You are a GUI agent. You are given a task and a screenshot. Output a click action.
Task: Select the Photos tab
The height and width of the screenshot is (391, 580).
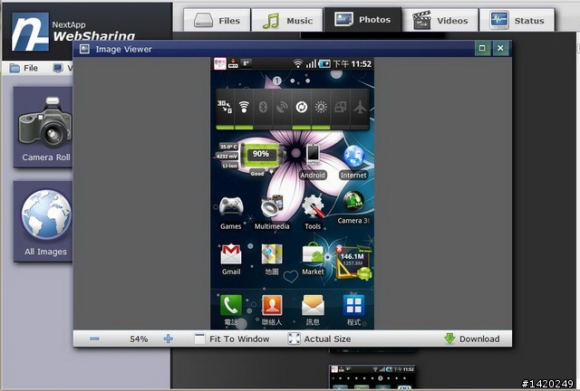click(x=362, y=20)
